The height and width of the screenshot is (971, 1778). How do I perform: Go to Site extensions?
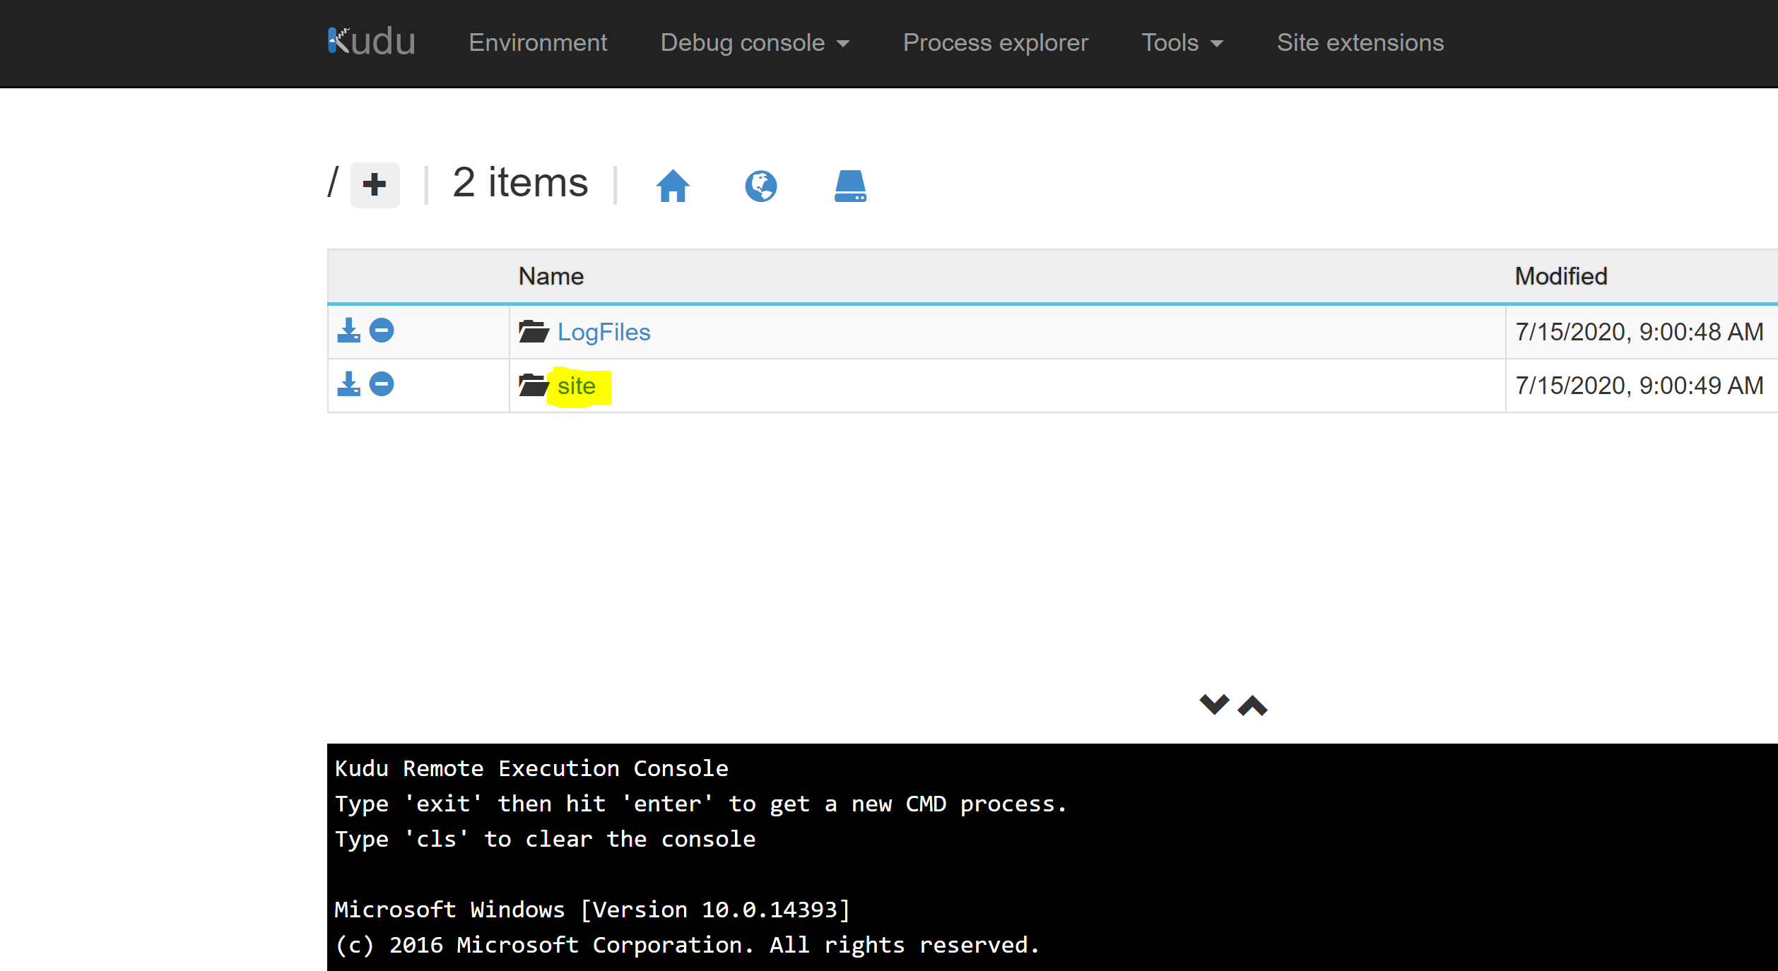point(1360,43)
